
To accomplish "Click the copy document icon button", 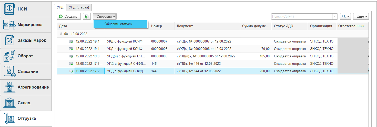I will point(87,17).
